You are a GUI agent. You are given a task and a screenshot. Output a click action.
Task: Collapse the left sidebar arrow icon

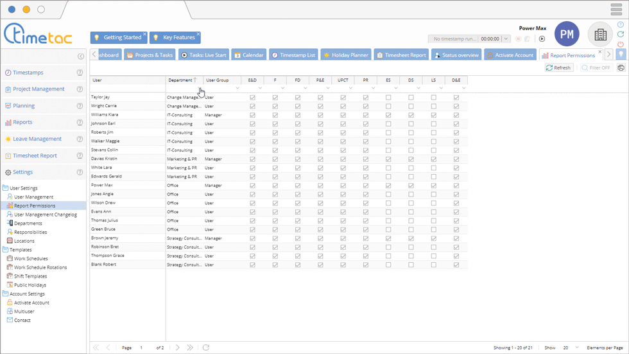coord(81,56)
